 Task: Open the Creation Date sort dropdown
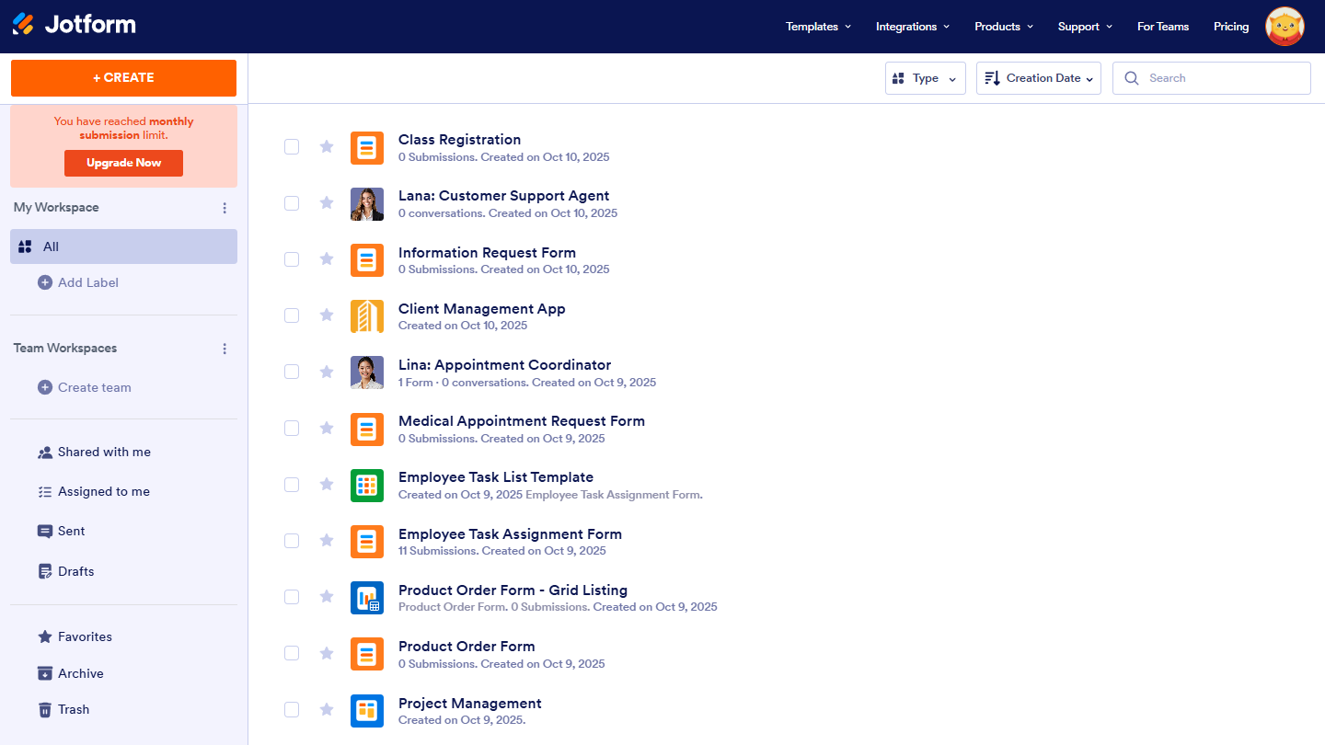pos(1039,78)
